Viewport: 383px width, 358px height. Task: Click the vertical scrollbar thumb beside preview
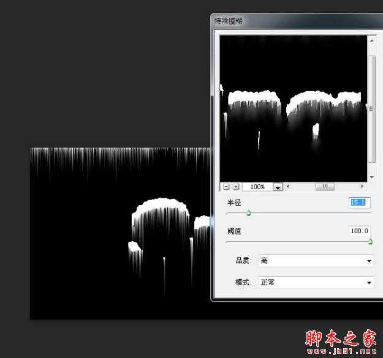pyautogui.click(x=371, y=108)
